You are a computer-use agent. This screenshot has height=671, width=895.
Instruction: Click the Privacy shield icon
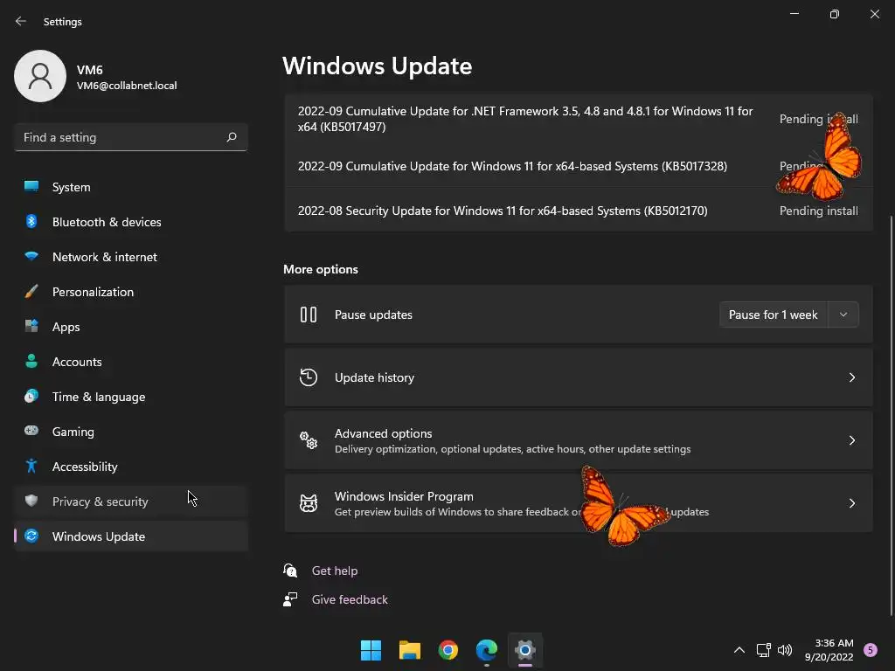31,501
